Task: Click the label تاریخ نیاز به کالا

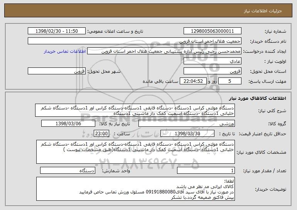Action: click(115, 124)
